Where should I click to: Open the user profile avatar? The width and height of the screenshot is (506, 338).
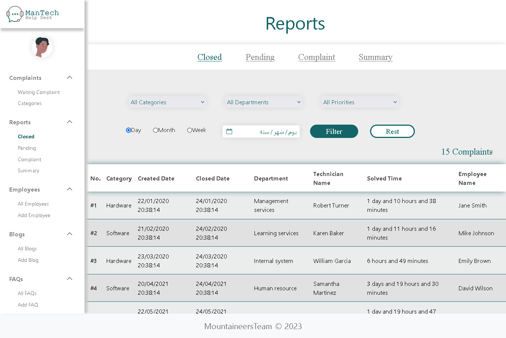coord(42,47)
